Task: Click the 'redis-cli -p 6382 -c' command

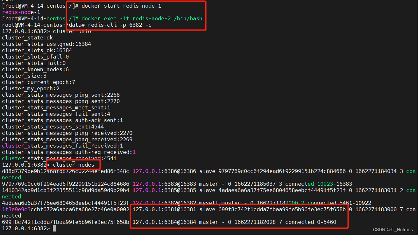Action: 120,25
